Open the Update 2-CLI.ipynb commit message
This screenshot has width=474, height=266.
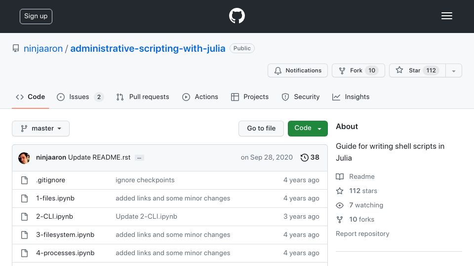(146, 217)
